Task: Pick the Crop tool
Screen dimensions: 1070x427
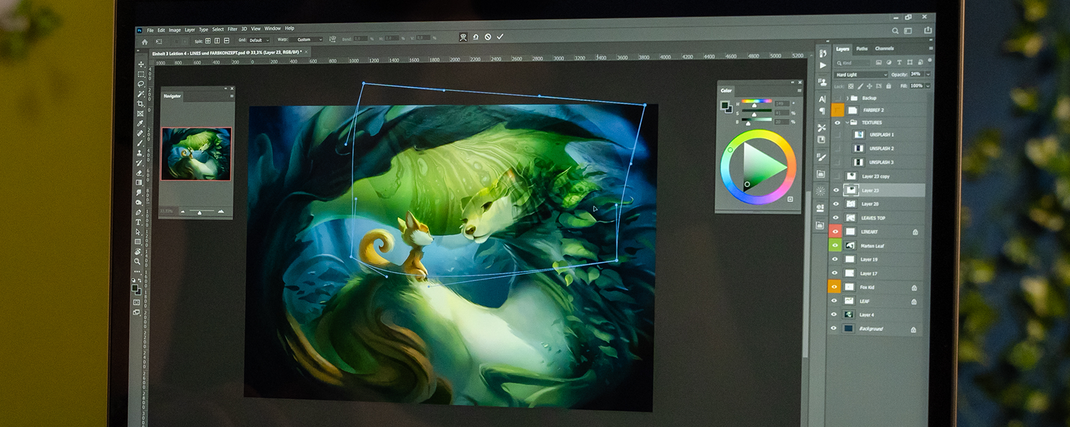Action: (x=140, y=104)
